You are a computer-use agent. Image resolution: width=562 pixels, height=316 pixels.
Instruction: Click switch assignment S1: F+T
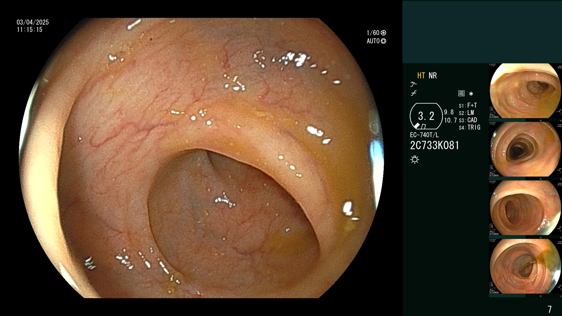click(468, 106)
